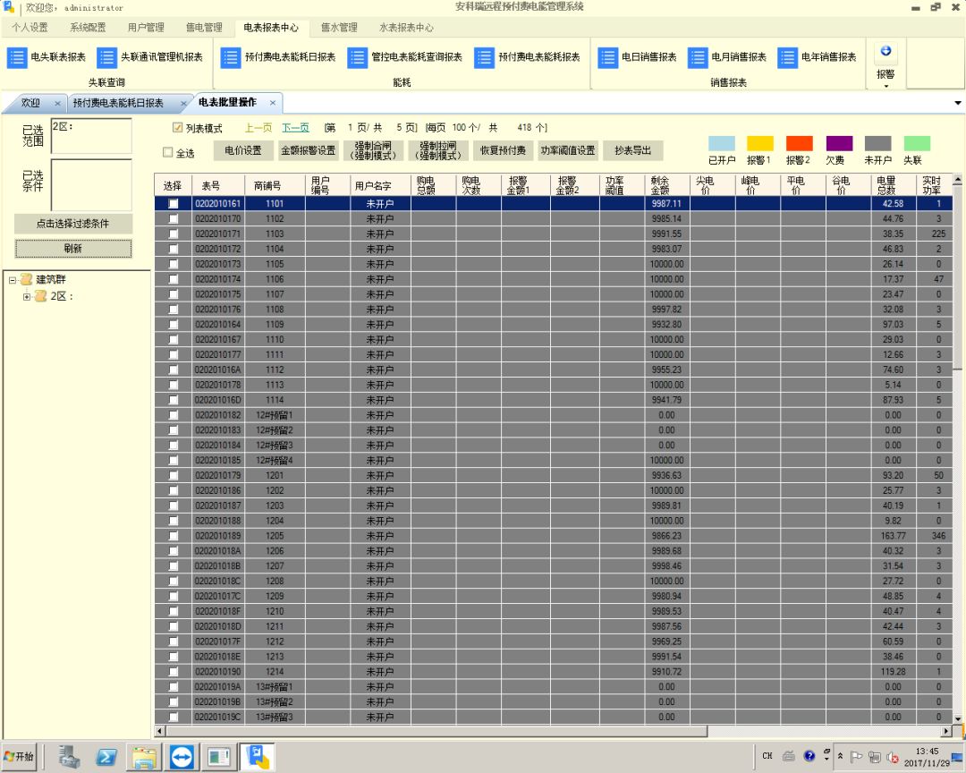Switch to the 个人设置 menu tab
This screenshot has height=773, width=966.
tap(30, 27)
